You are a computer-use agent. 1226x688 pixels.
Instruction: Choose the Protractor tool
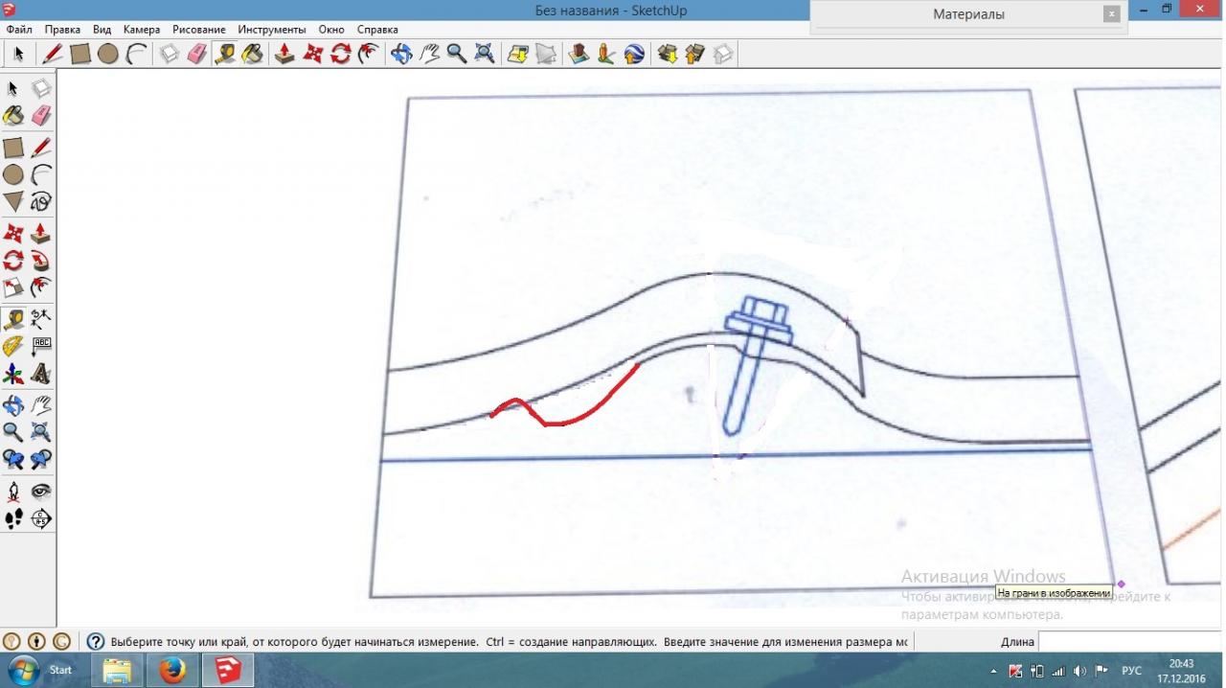click(x=13, y=346)
